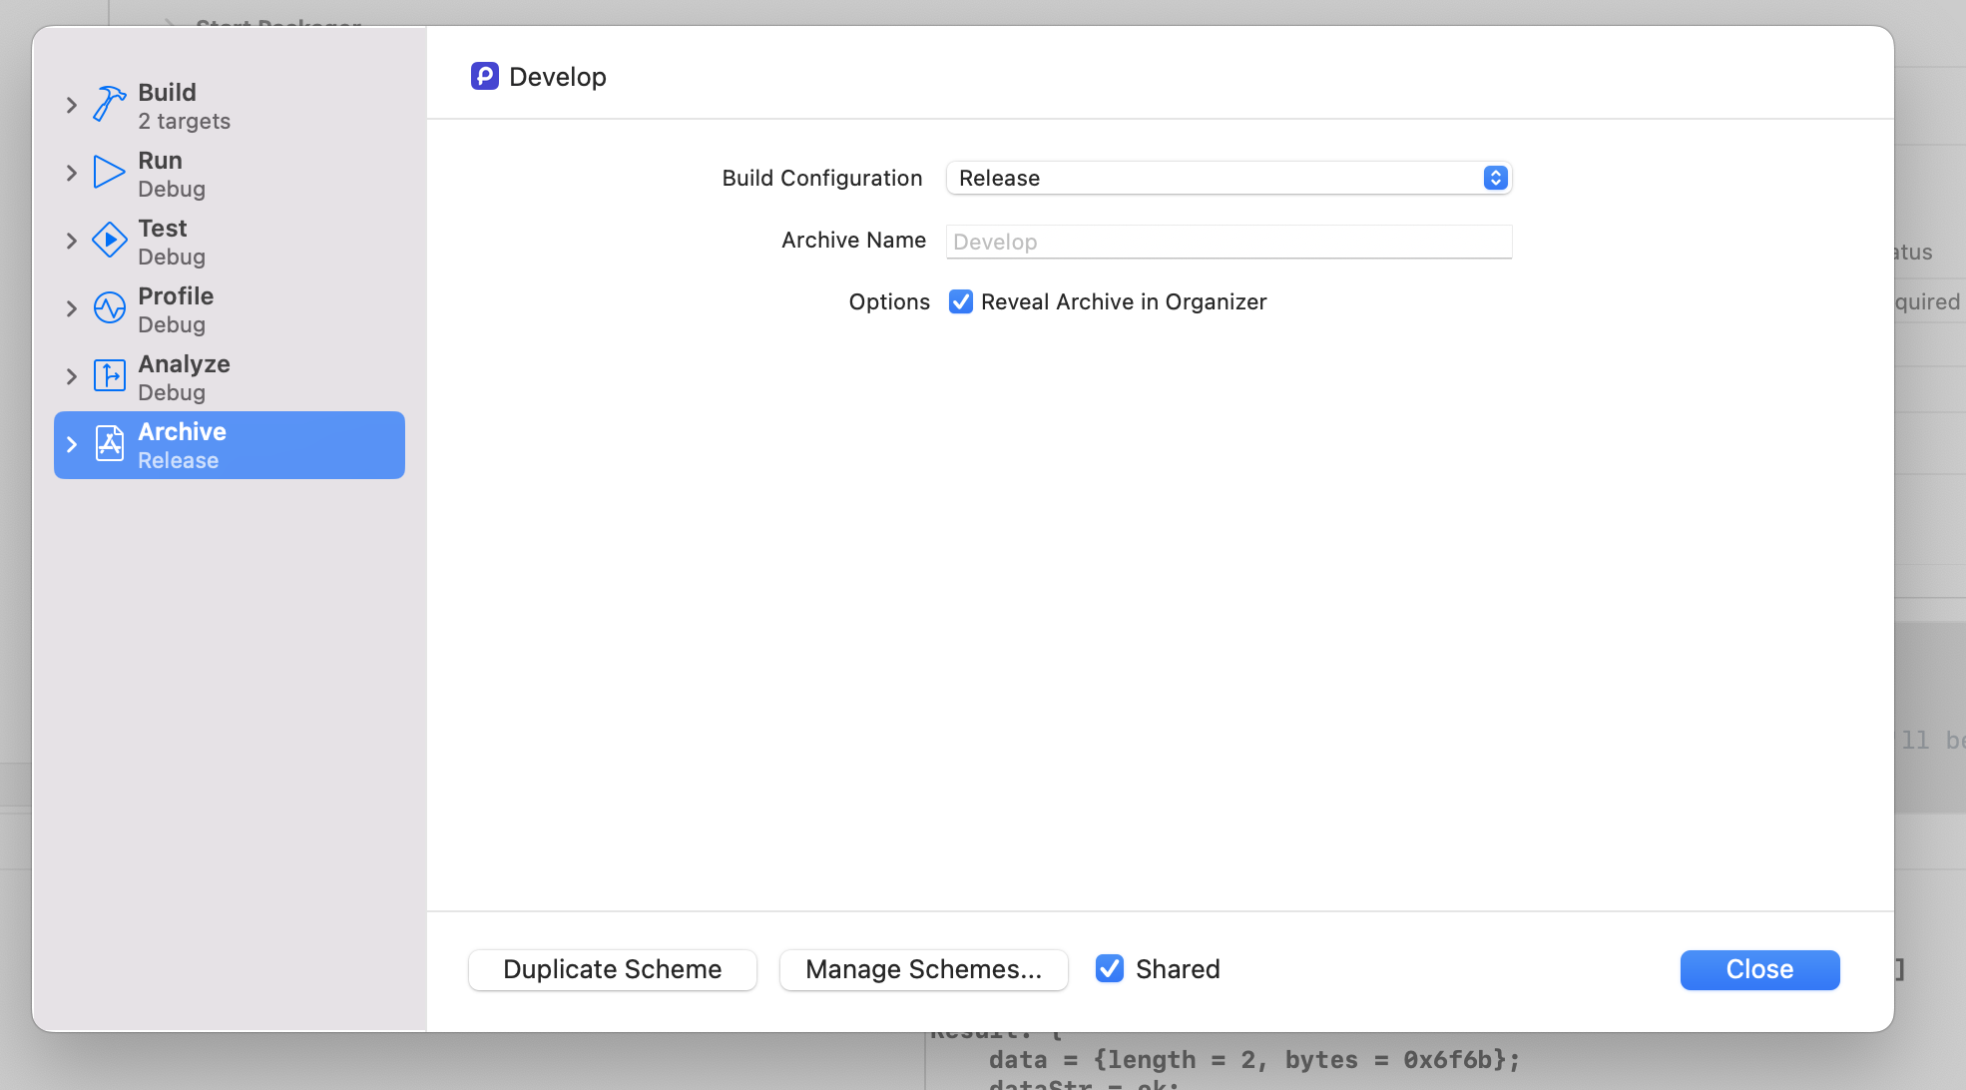Expand the Test action chevron
This screenshot has height=1090, width=1966.
pyautogui.click(x=71, y=241)
